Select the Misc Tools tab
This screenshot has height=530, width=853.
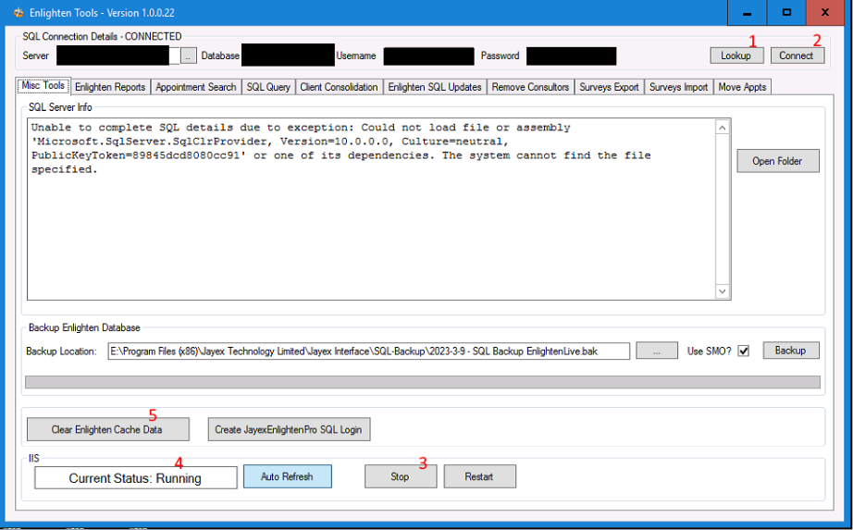[43, 85]
